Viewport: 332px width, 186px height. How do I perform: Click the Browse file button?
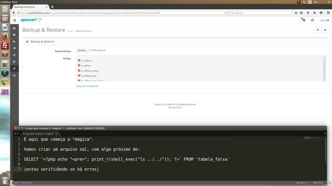point(82,50)
